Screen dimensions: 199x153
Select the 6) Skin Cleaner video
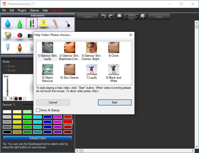(x=70, y=72)
